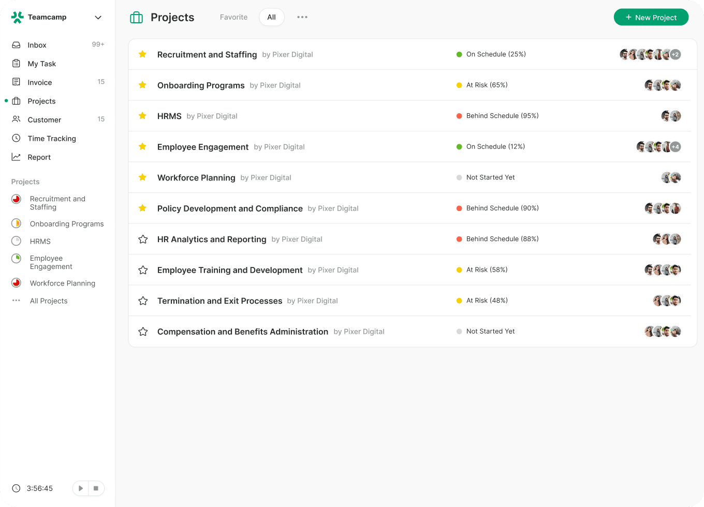Click the Invoice document icon

pyautogui.click(x=16, y=82)
